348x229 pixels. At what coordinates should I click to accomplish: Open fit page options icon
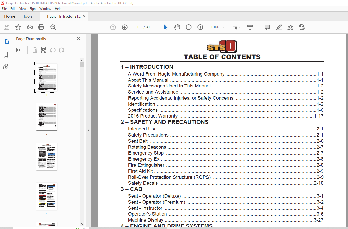236,27
